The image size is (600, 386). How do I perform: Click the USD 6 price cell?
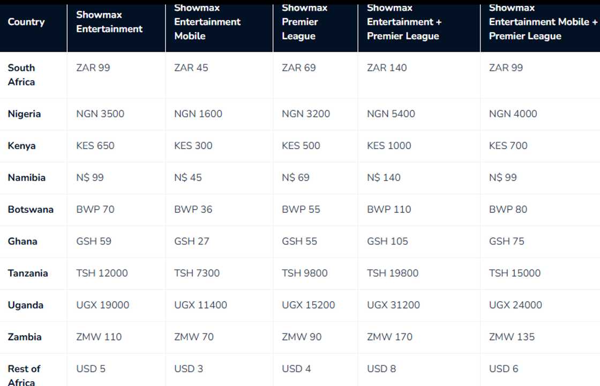click(x=504, y=369)
